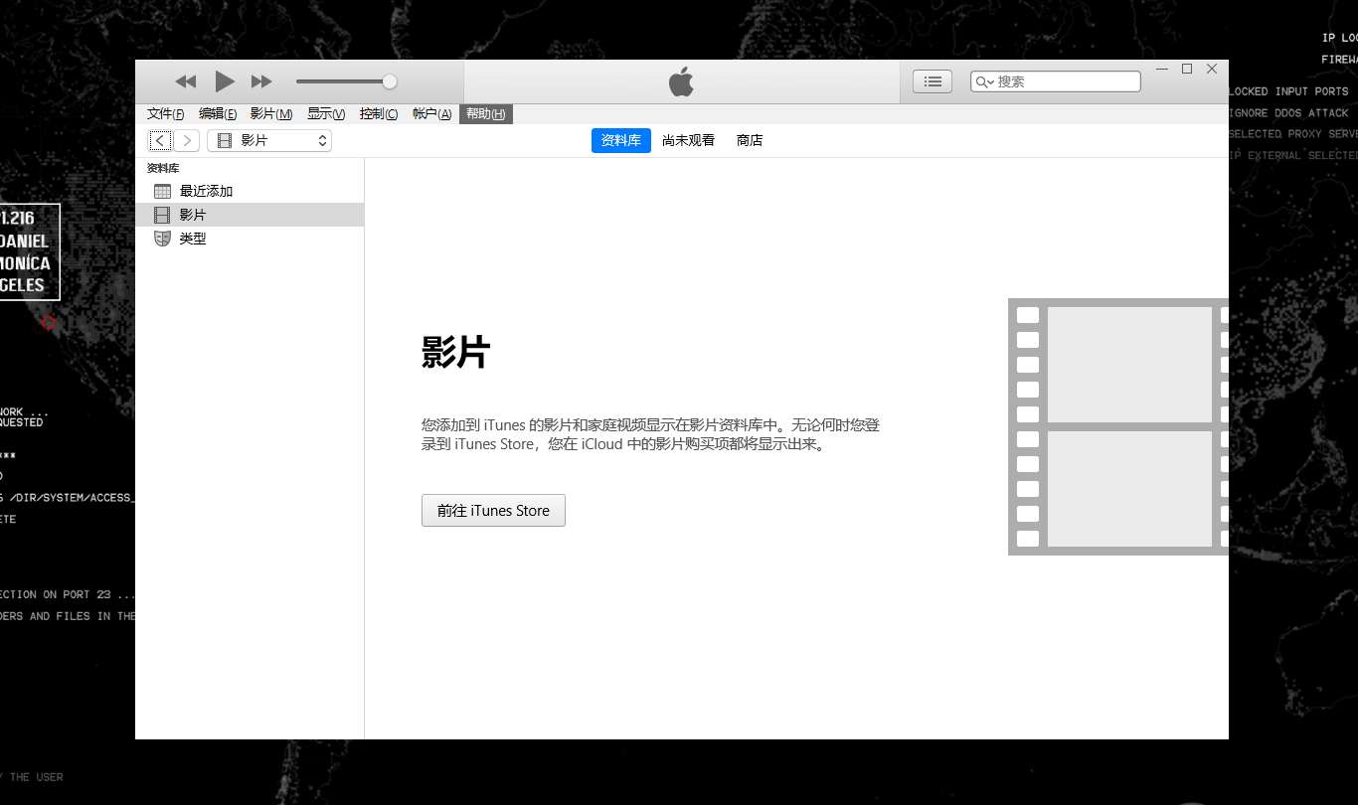Viewport: 1358px width, 805px height.
Task: Switch to the 尚未观看 tab
Action: [688, 140]
